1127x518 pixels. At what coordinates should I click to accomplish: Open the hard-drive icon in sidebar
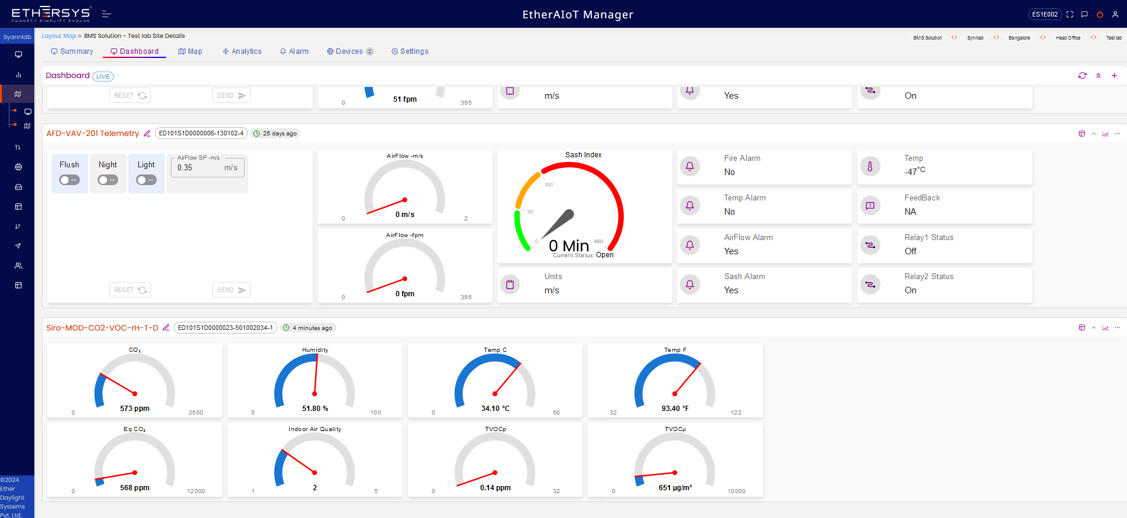(18, 187)
